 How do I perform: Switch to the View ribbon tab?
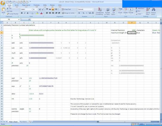pos(60,5)
